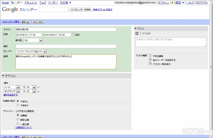Open the 分 unit dropdown in メール row
213x138 pixels.
click(31, 87)
